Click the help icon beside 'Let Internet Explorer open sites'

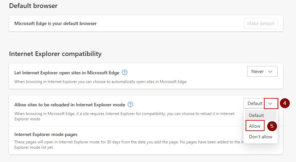point(125,72)
